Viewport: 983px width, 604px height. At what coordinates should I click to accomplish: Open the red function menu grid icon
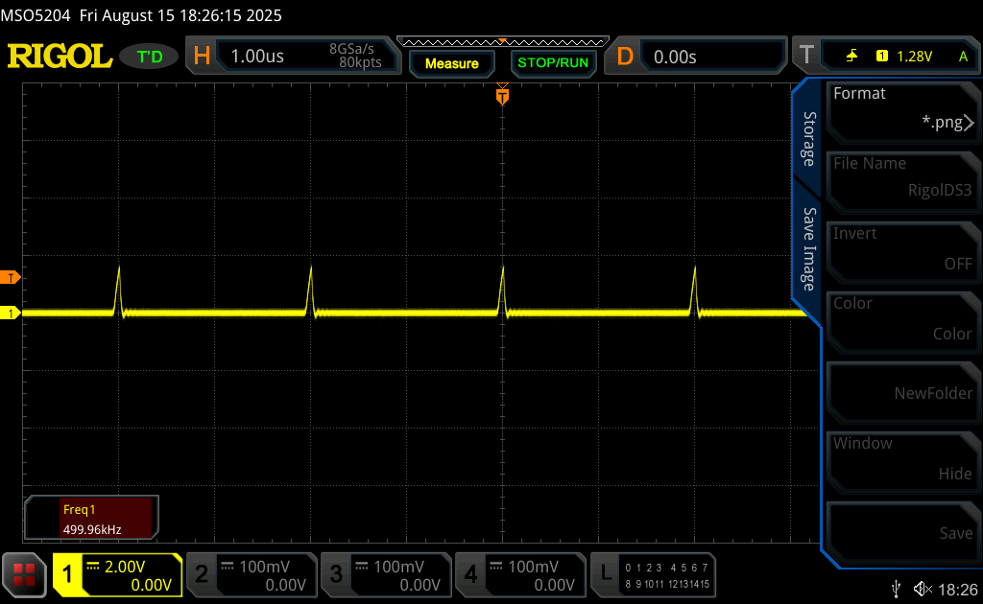(24, 574)
